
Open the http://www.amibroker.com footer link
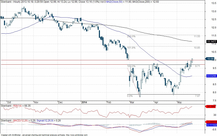click(77, 135)
